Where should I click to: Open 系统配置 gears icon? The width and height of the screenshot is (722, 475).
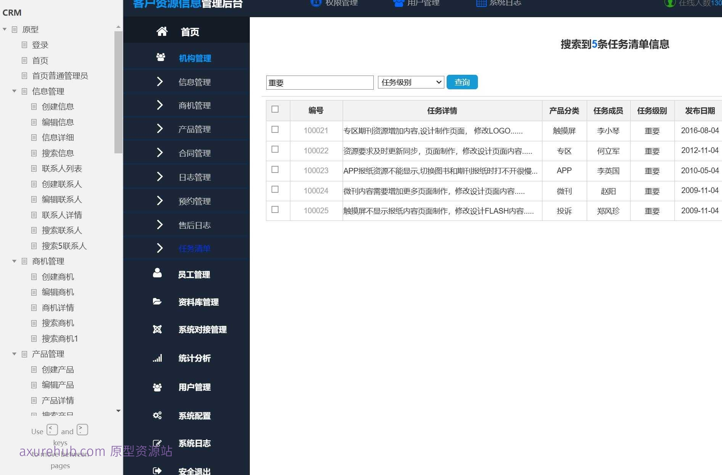(x=158, y=415)
